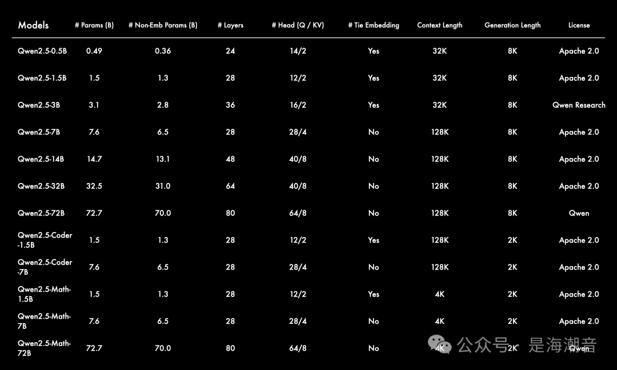This screenshot has height=370, width=617.
Task: Click the # Params (B) column header
Action: [94, 25]
